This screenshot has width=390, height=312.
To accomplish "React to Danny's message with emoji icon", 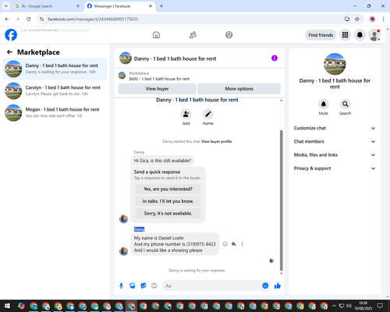I will tap(225, 244).
